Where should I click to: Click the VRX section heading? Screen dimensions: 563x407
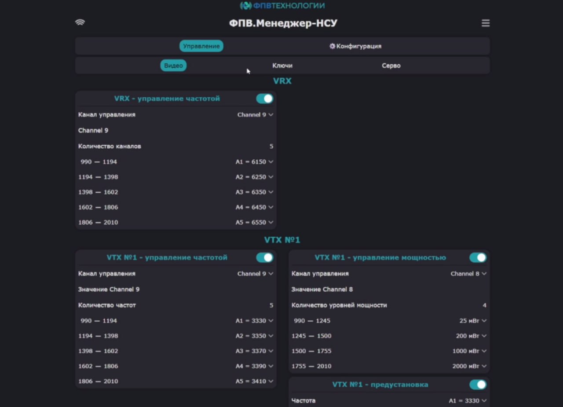pyautogui.click(x=282, y=81)
